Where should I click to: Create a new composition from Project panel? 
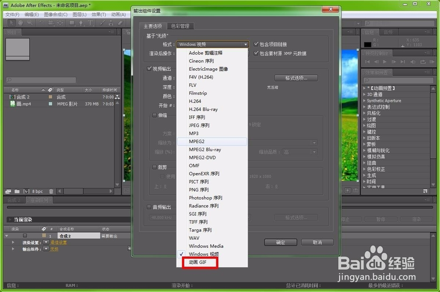click(x=26, y=191)
